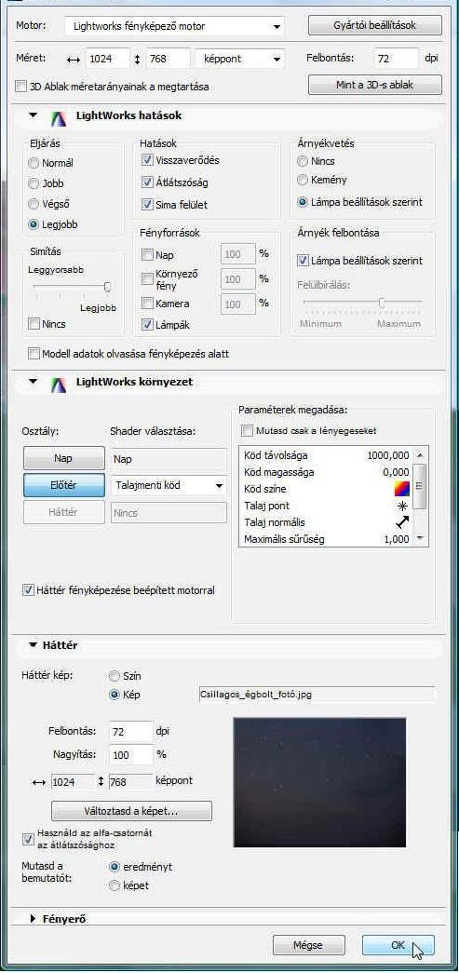This screenshot has width=459, height=973.
Task: Select képet preview radio button
Action: click(115, 886)
